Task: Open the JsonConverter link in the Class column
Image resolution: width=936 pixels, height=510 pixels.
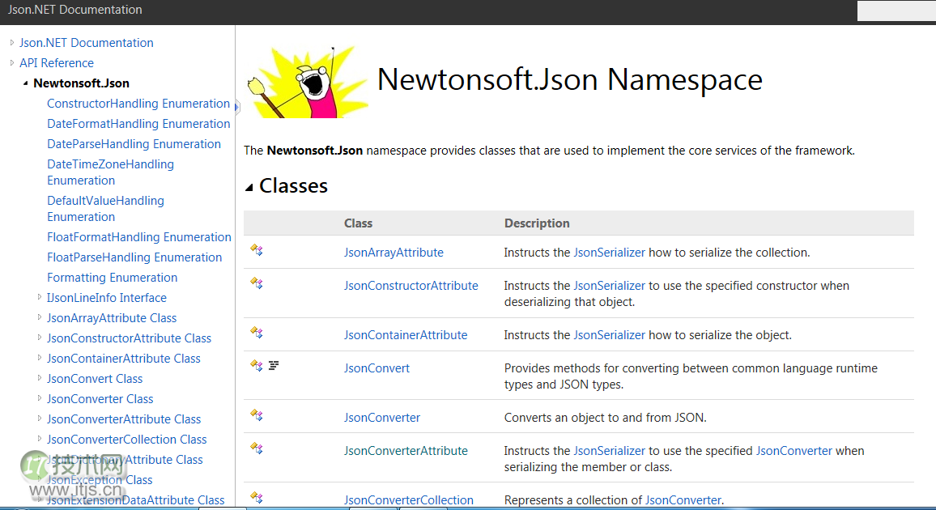Action: [382, 419]
